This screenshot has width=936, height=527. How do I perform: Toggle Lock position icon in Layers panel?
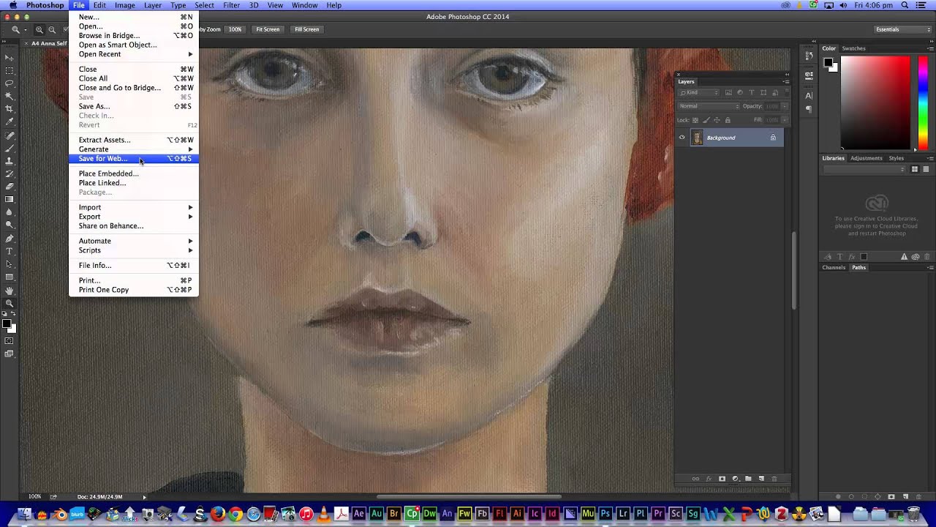717,120
